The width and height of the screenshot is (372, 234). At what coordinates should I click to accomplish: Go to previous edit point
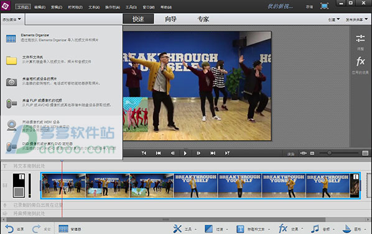click(x=144, y=153)
